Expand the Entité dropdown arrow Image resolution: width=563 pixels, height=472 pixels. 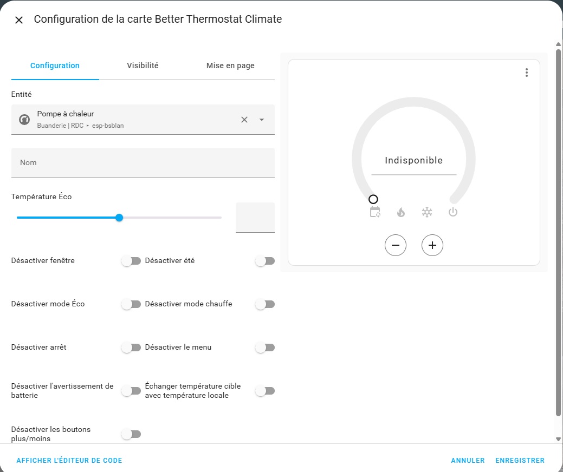pyautogui.click(x=262, y=120)
